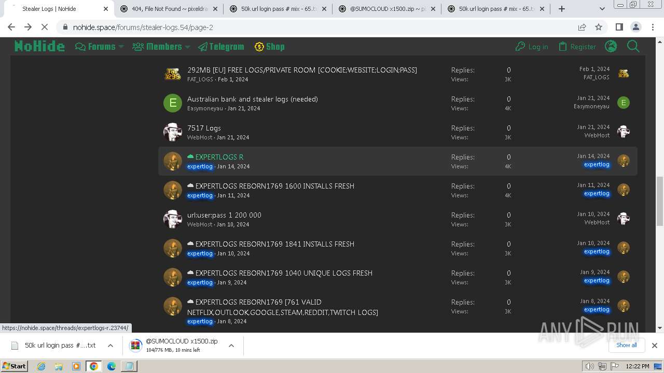Launch Internet Explorer from the taskbar
Screen dimensions: 664x373
tap(41, 366)
